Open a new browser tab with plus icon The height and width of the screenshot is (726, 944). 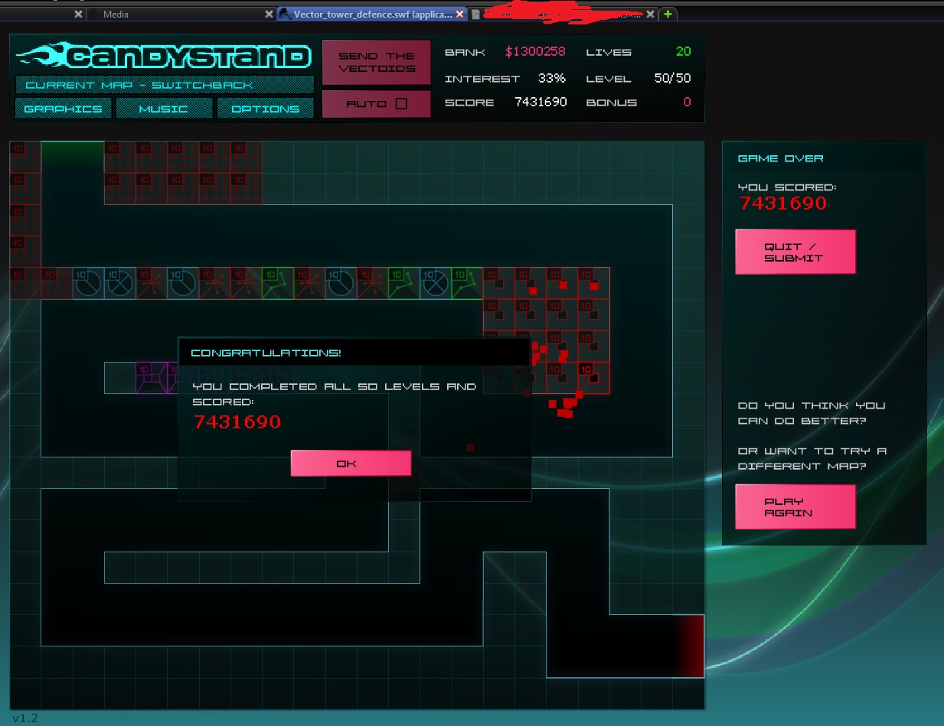coord(668,14)
